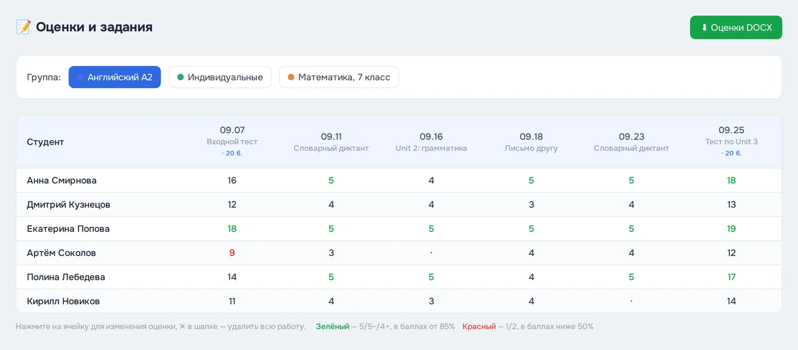This screenshot has width=798, height=350.
Task: Add Кирилл Новиков's missing 09.23 grade
Action: coord(631,301)
